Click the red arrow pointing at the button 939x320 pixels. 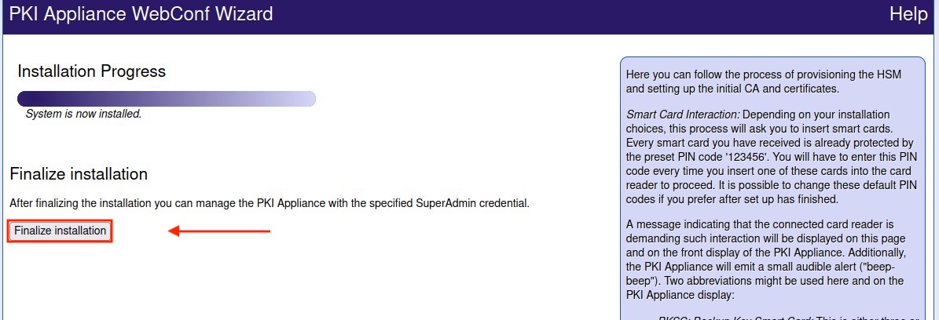[x=220, y=231]
